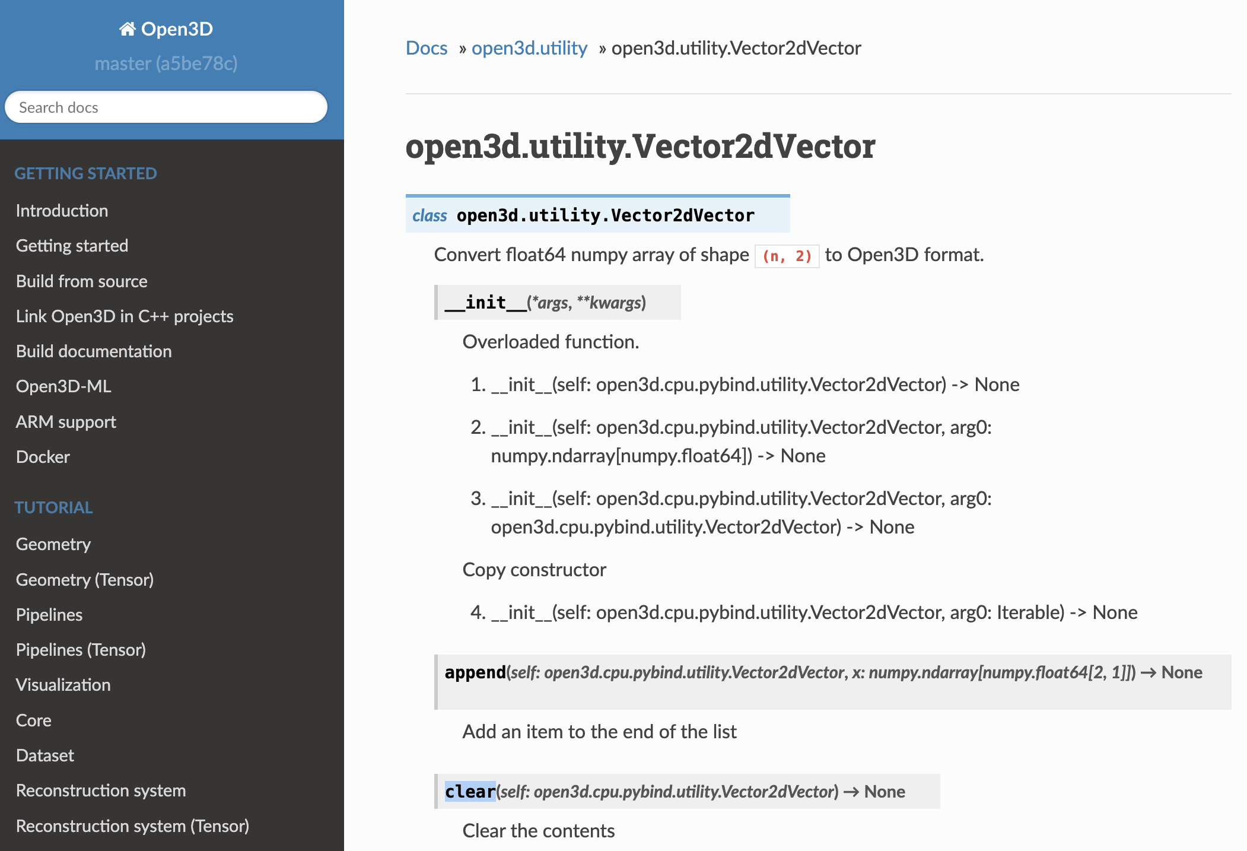Open Link Open3D in C++ projects
The width and height of the screenshot is (1247, 851).
click(x=125, y=316)
